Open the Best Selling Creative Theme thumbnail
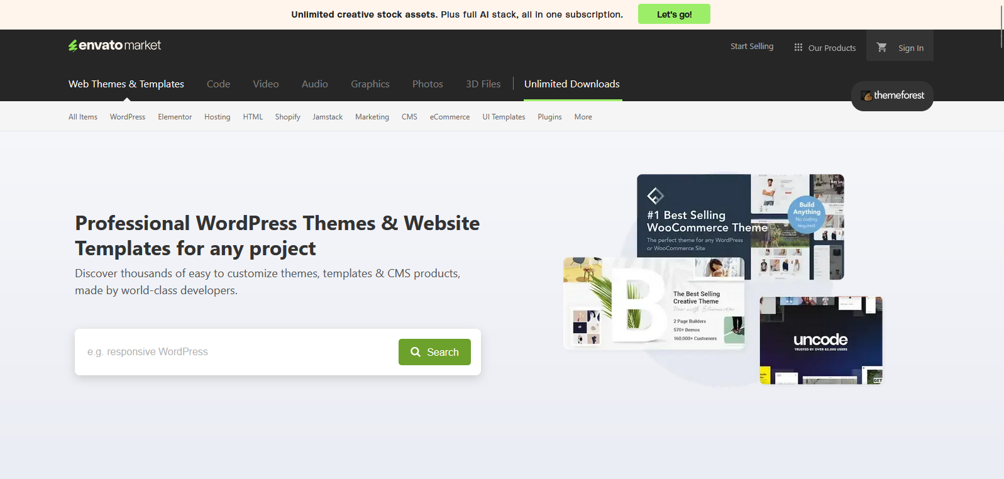The image size is (1004, 479). click(654, 303)
